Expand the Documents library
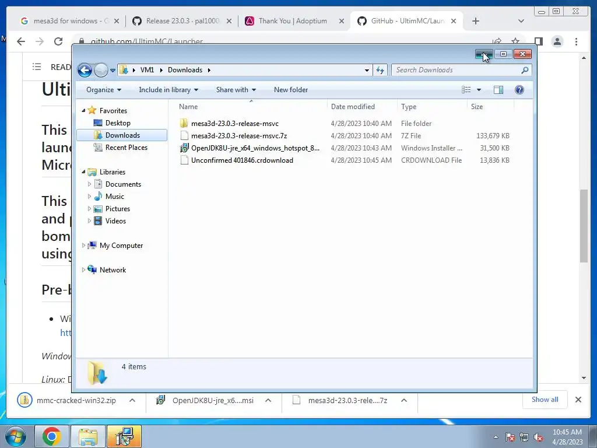Viewport: 597px width, 448px height. [89, 184]
